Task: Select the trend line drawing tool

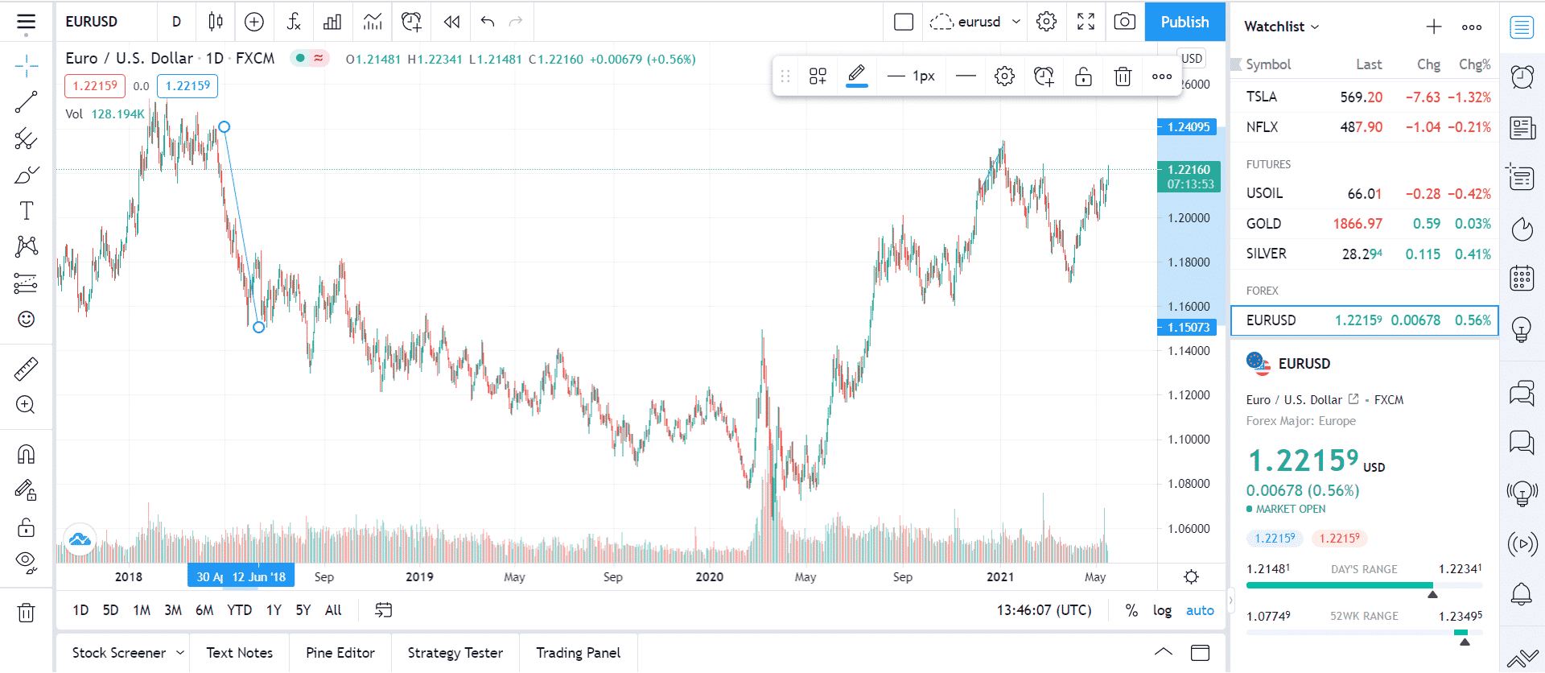Action: pyautogui.click(x=26, y=102)
